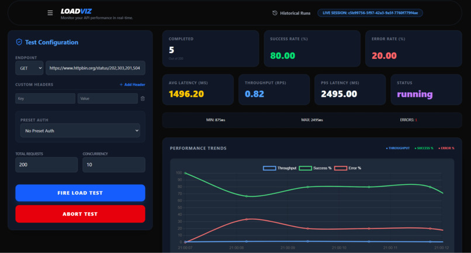
Task: Click the P95 Latency value 2495.00
Action: tap(339, 94)
